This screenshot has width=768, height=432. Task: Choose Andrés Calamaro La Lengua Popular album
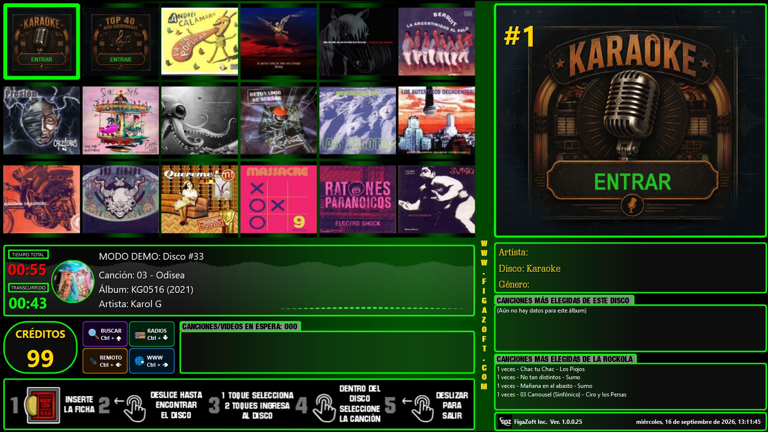pos(199,42)
